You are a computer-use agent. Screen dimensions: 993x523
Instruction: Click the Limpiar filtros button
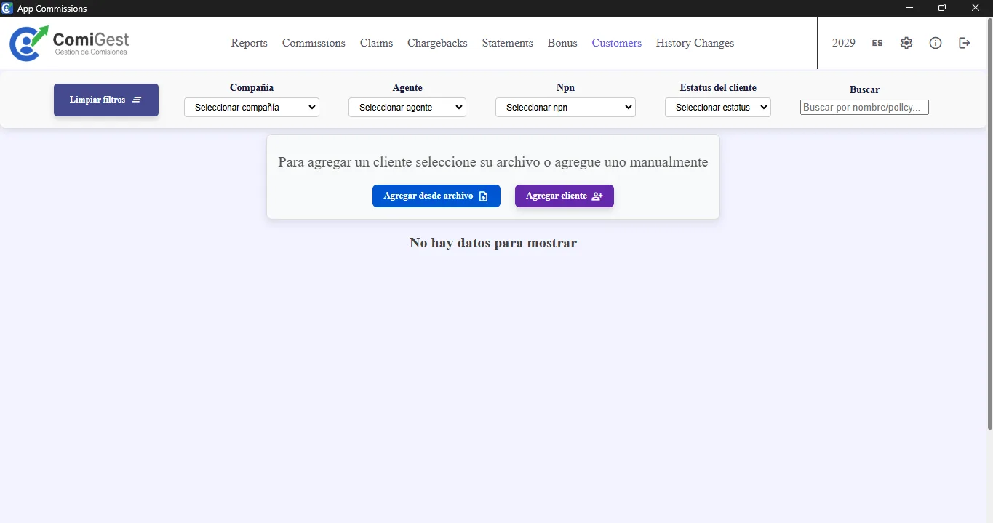point(106,100)
